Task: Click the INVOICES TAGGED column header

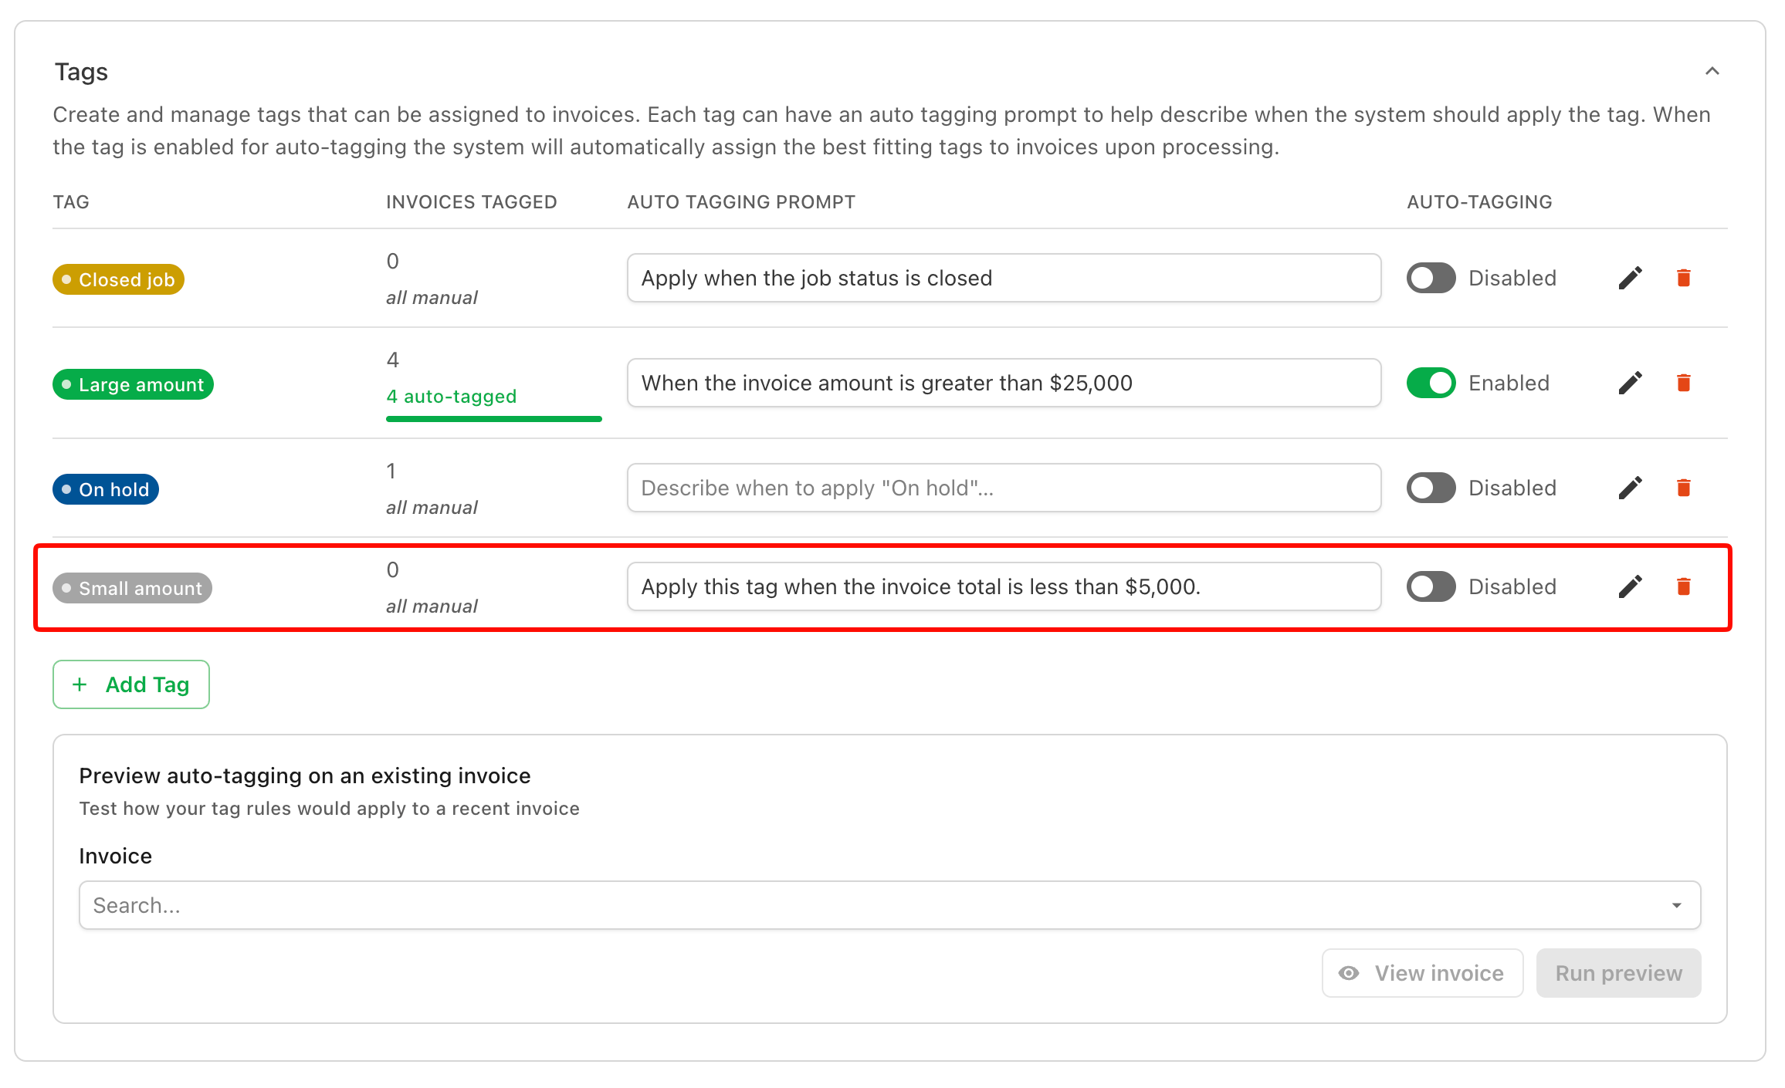Action: click(472, 202)
